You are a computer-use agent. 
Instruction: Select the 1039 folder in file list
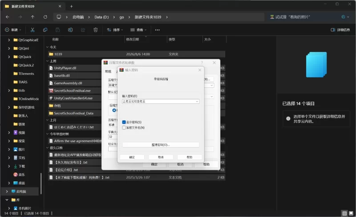(137, 54)
